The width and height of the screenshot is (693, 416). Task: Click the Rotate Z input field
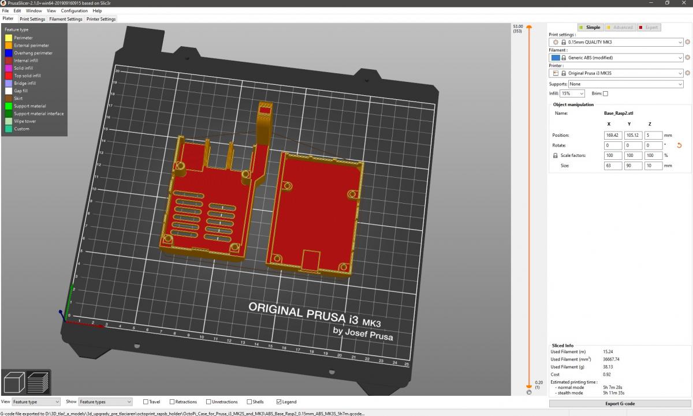click(x=654, y=145)
